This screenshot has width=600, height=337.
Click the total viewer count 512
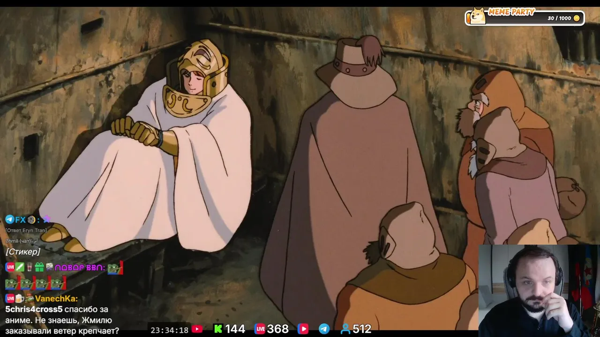coord(362,329)
